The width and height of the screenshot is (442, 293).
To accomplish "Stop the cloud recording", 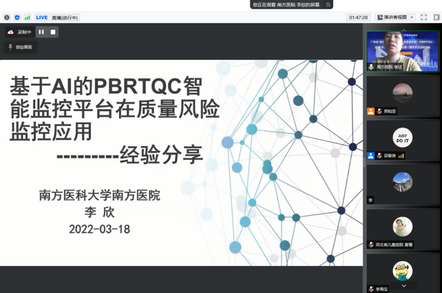I will (x=53, y=32).
